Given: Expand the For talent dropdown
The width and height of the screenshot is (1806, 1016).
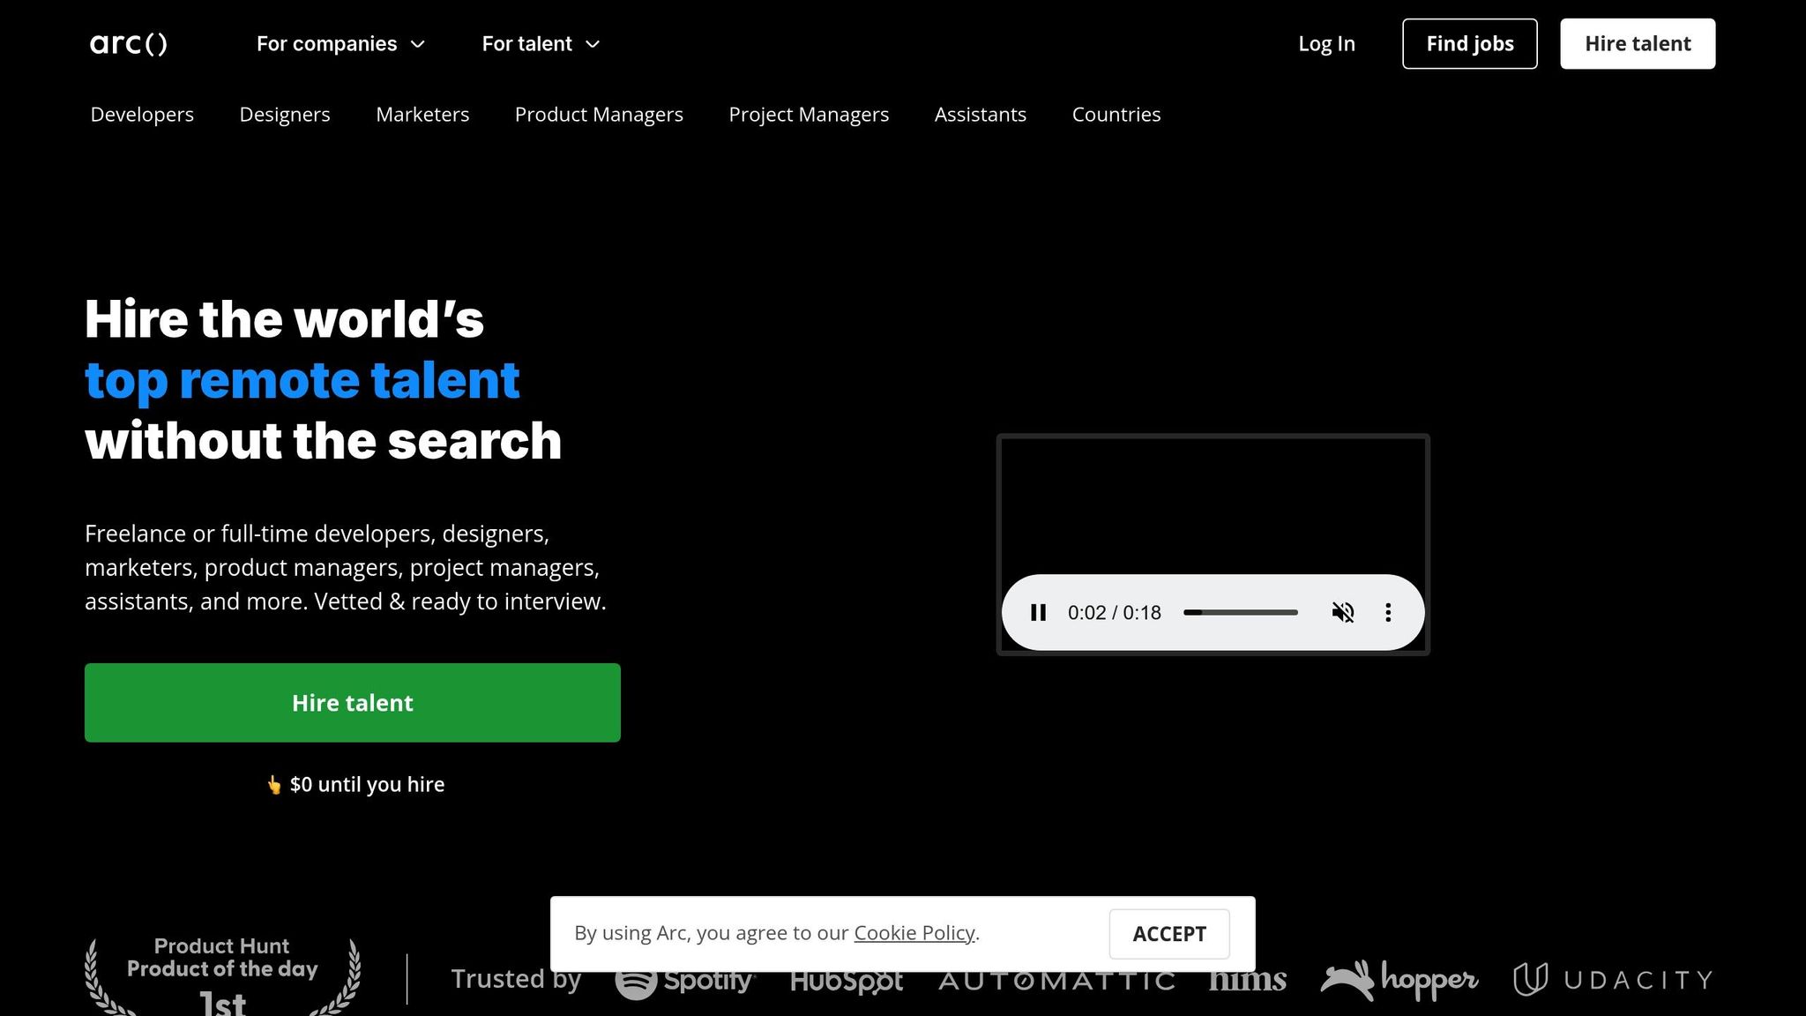Looking at the screenshot, I should 541,43.
